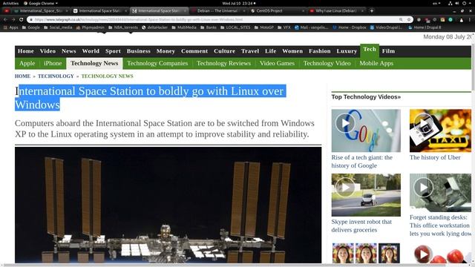The image size is (475, 267).
Task: Open the Social_media bookmarks folder
Action: click(x=58, y=27)
